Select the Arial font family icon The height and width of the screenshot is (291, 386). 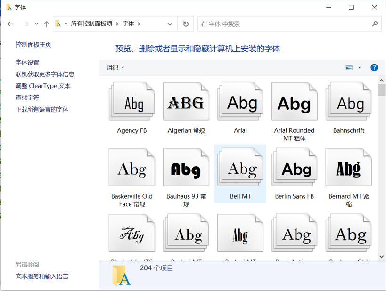point(240,101)
